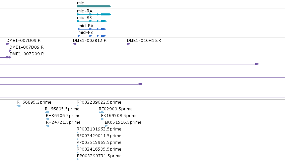Screen dimensions: 285x161
Task: Click the second DME1-007D09.R label
Action: pos(26,47)
